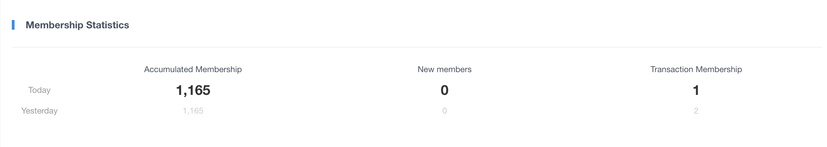Click the Yesterday row label
The height and width of the screenshot is (147, 827).
pyautogui.click(x=39, y=111)
